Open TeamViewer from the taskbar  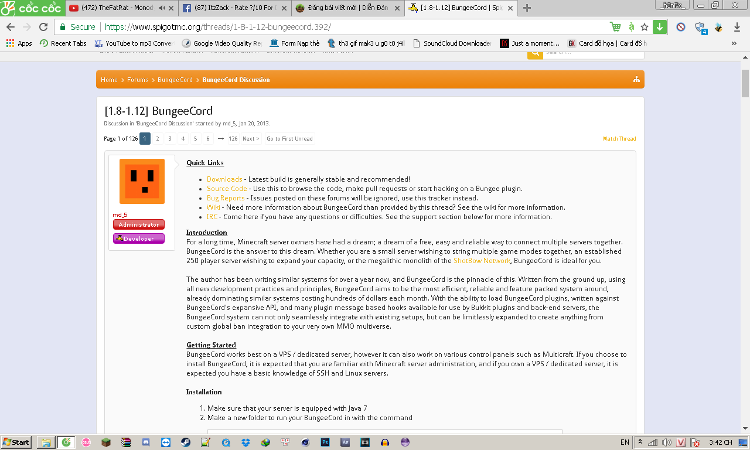pyautogui.click(x=166, y=442)
